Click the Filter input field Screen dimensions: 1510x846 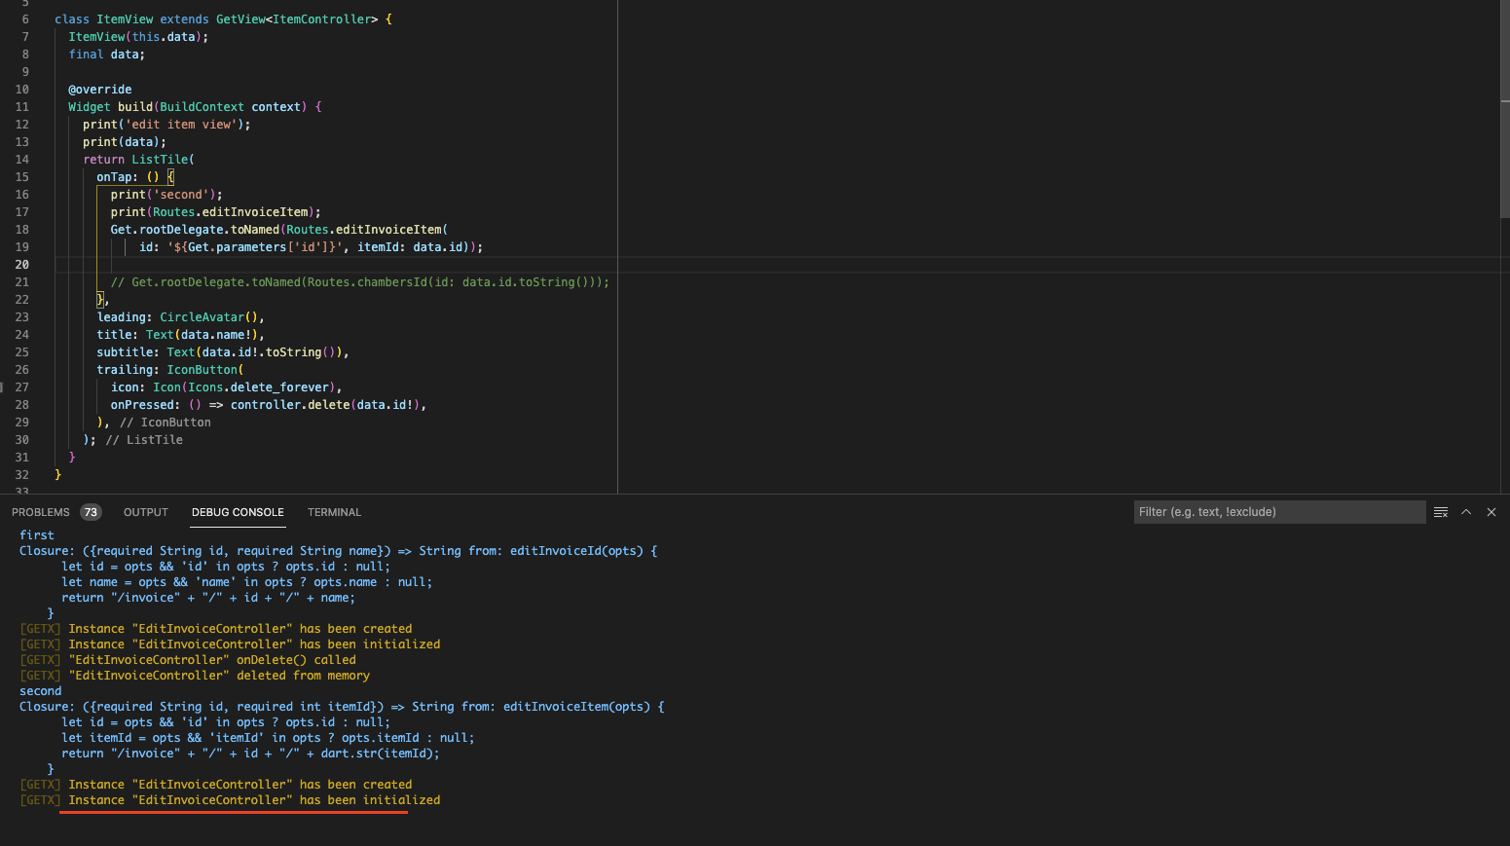[x=1279, y=511]
